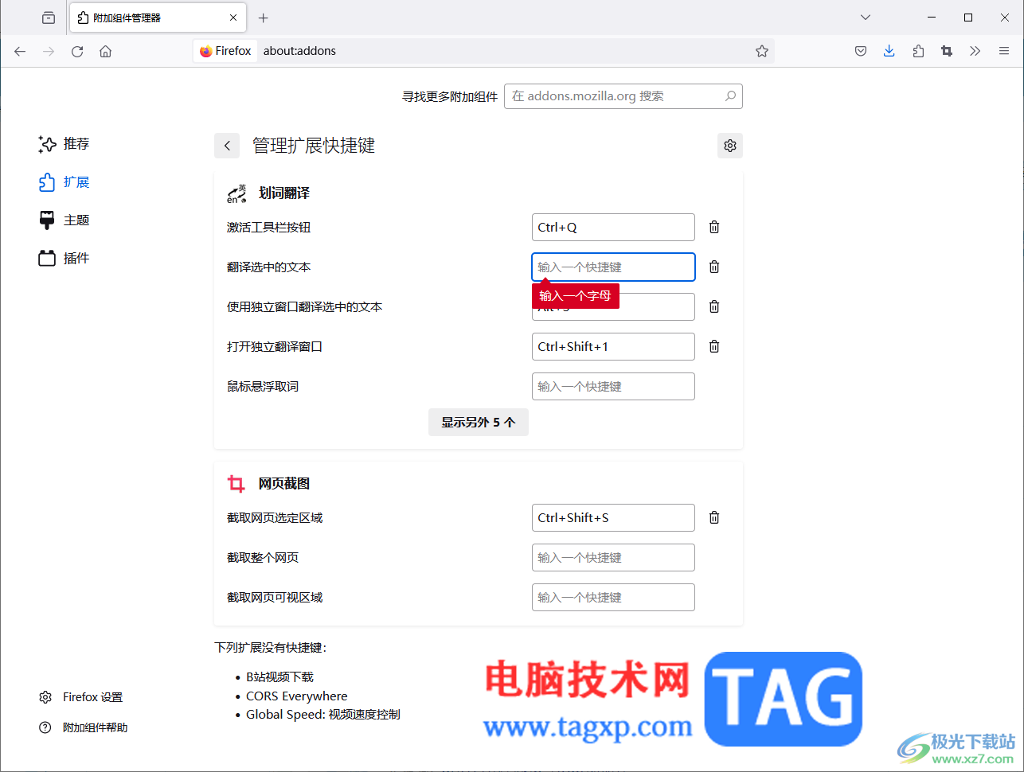Open 附加组件帮助 link

(x=83, y=727)
